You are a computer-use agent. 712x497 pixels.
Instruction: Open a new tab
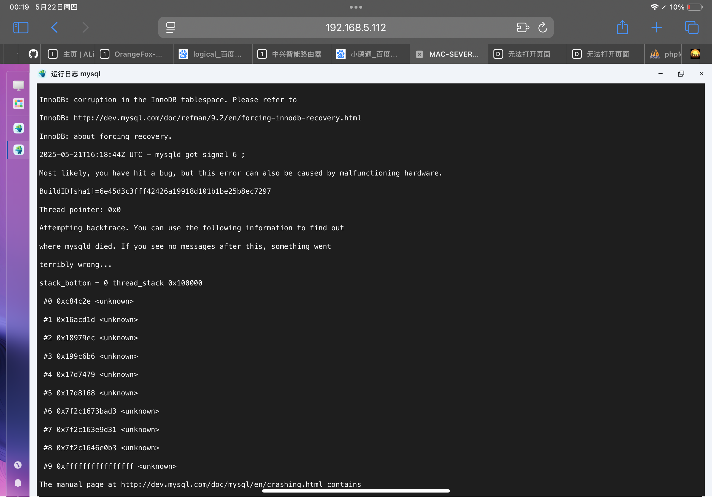657,28
